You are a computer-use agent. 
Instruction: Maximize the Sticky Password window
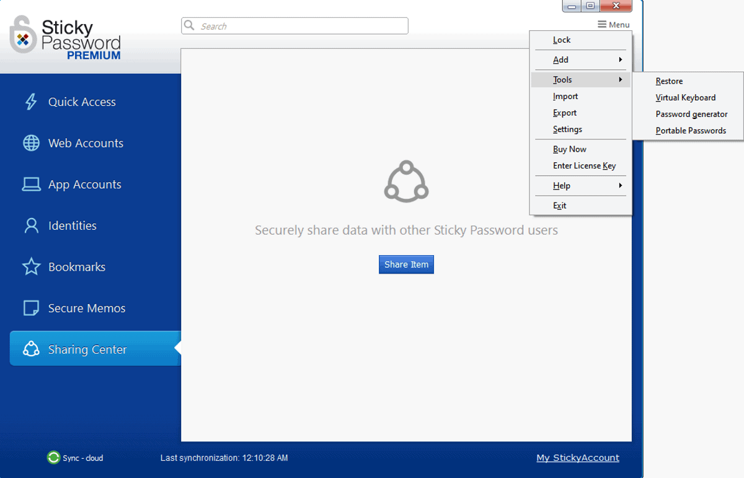590,6
